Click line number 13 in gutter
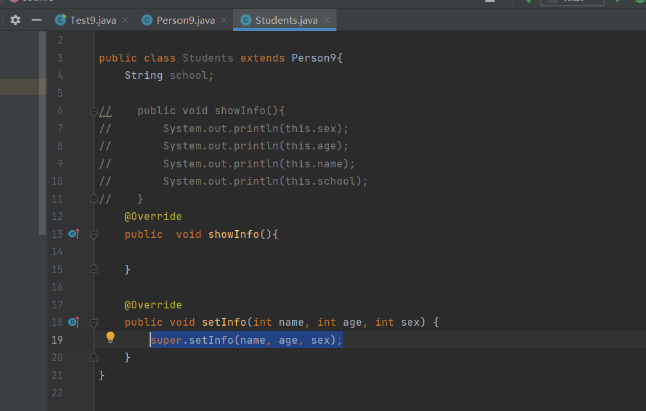 57,234
